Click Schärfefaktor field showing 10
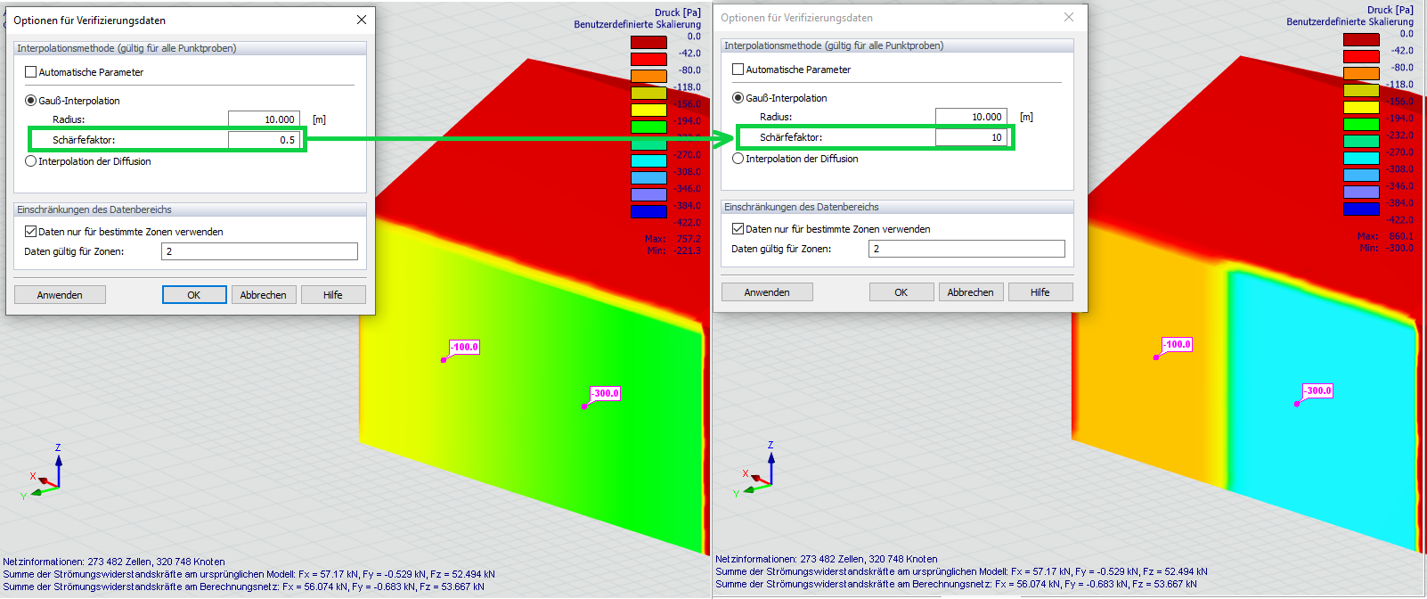 point(971,137)
